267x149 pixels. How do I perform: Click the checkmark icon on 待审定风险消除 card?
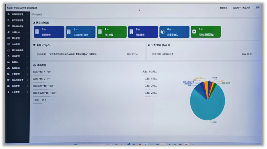[194, 32]
